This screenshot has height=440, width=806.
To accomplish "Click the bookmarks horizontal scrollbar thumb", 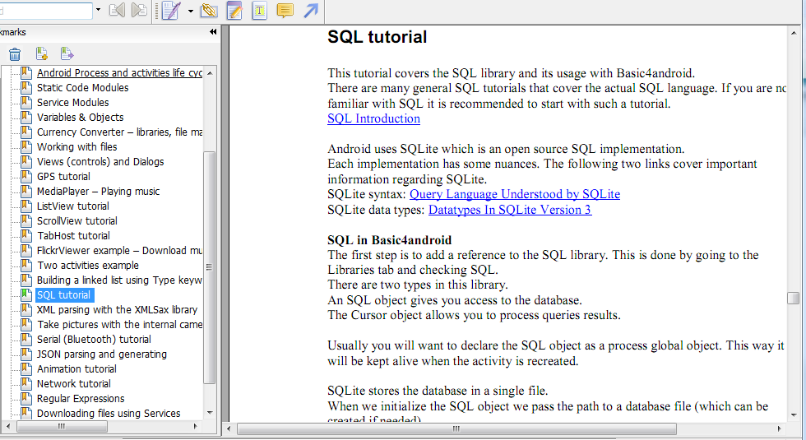I will coord(62,427).
